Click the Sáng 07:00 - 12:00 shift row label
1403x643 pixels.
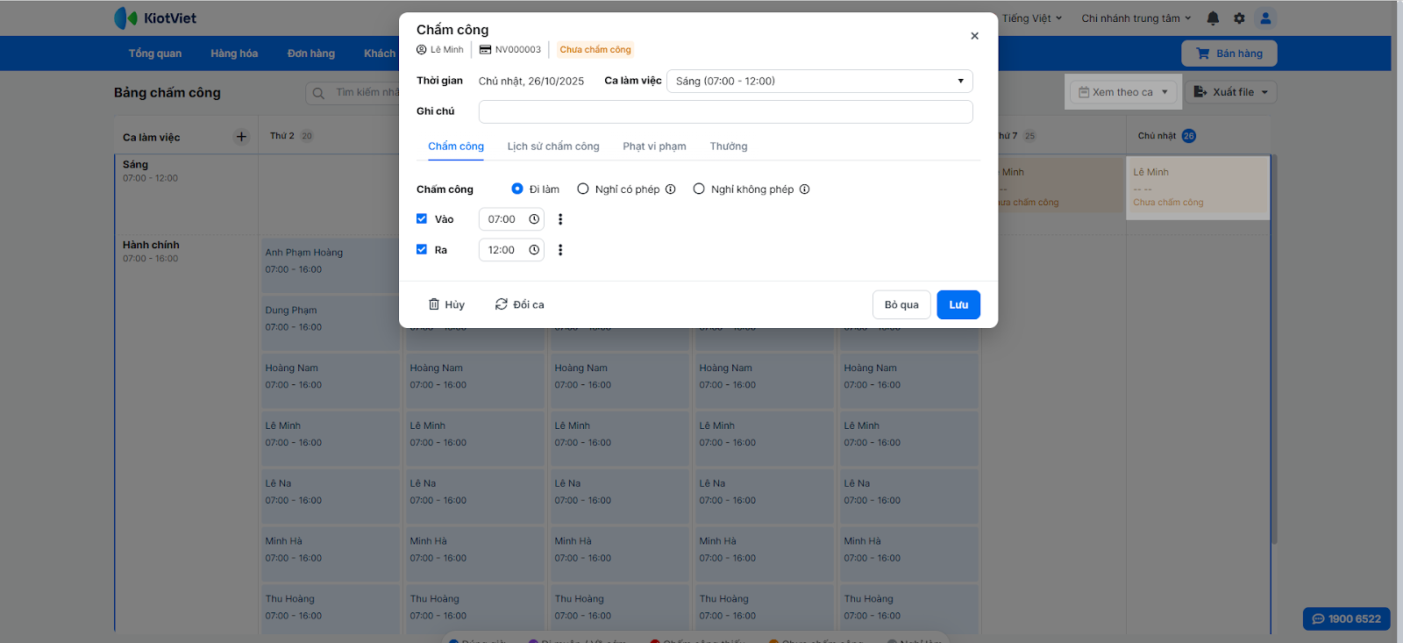pyautogui.click(x=151, y=171)
